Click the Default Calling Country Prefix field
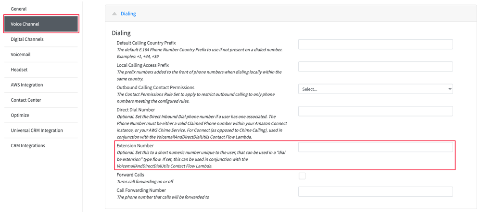The height and width of the screenshot is (212, 481). (x=376, y=44)
